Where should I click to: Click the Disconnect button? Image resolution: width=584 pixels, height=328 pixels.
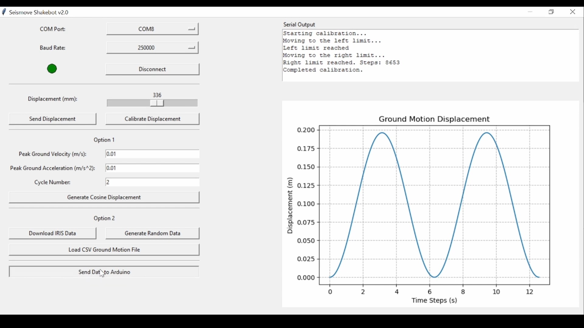click(x=152, y=69)
